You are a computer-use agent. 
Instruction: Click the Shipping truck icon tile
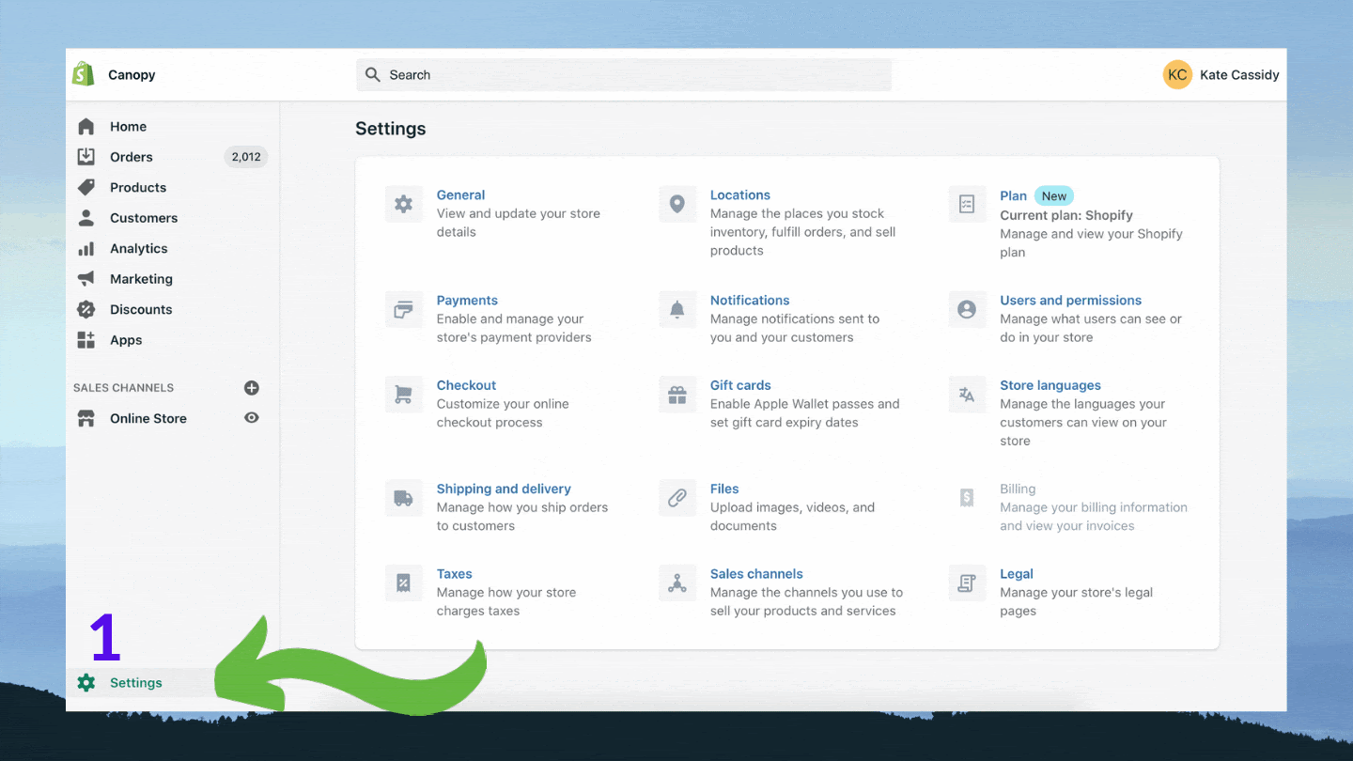pyautogui.click(x=403, y=498)
